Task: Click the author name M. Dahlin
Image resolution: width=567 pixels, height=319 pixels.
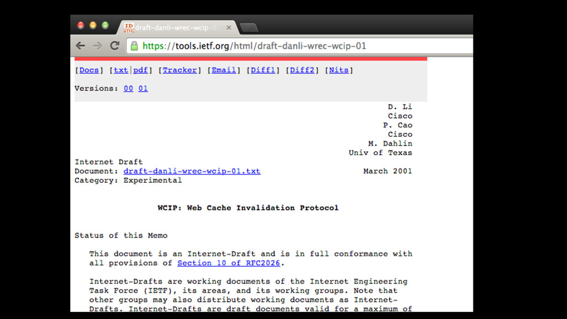Action: pos(390,143)
